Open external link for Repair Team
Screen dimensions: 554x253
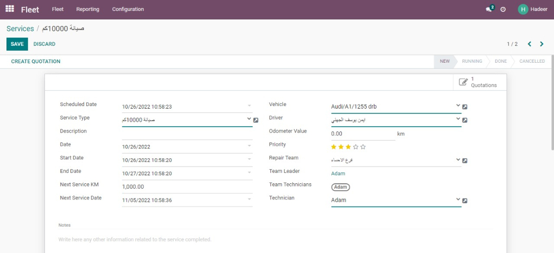pyautogui.click(x=465, y=161)
